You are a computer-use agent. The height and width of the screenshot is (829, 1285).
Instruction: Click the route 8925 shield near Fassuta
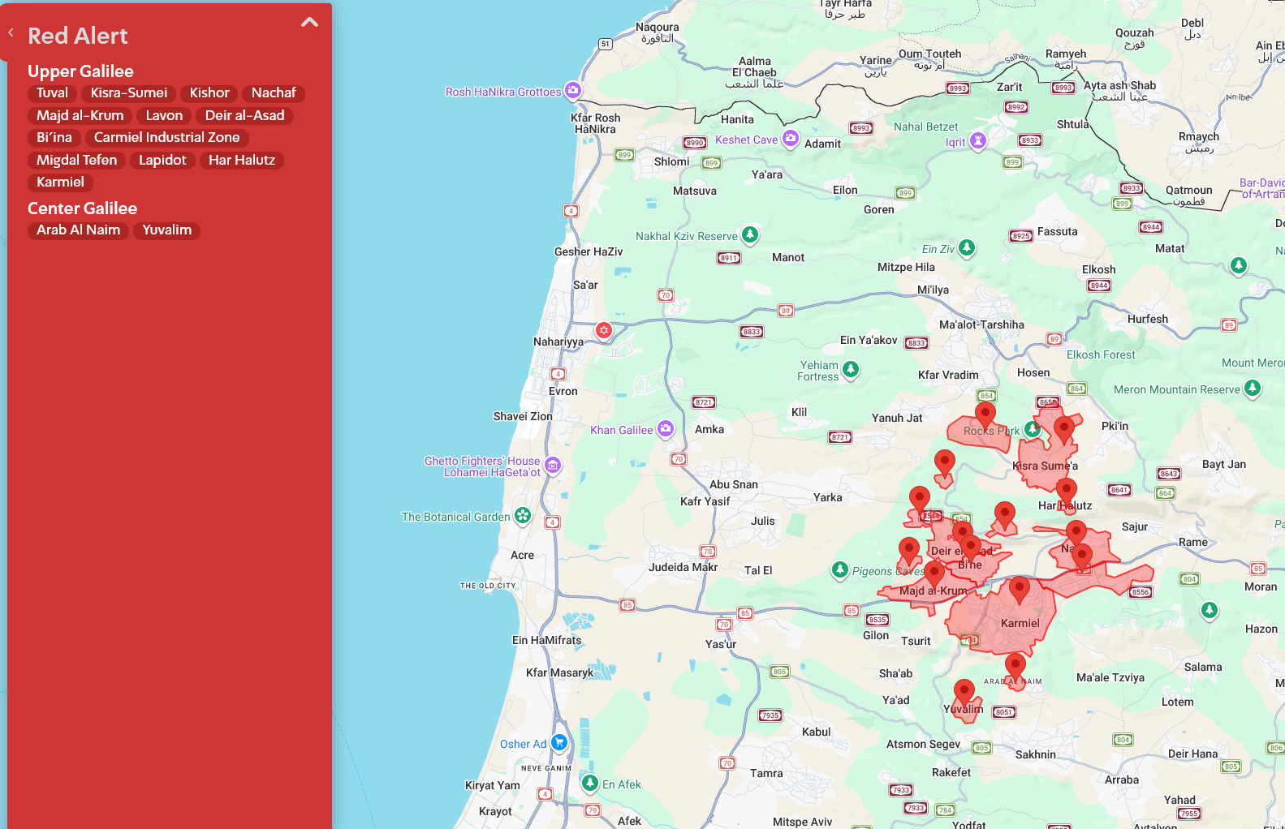(x=1021, y=236)
